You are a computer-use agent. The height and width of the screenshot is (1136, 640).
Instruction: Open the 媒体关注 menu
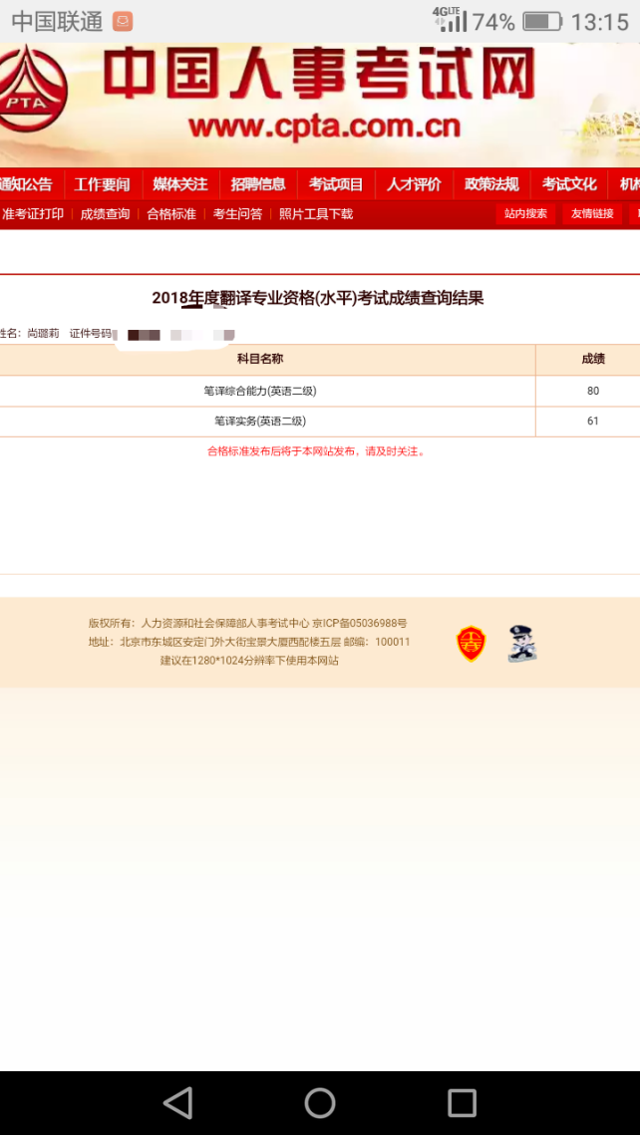coord(180,184)
